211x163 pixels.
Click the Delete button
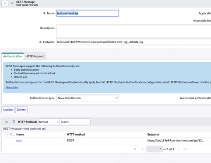(x=21, y=110)
